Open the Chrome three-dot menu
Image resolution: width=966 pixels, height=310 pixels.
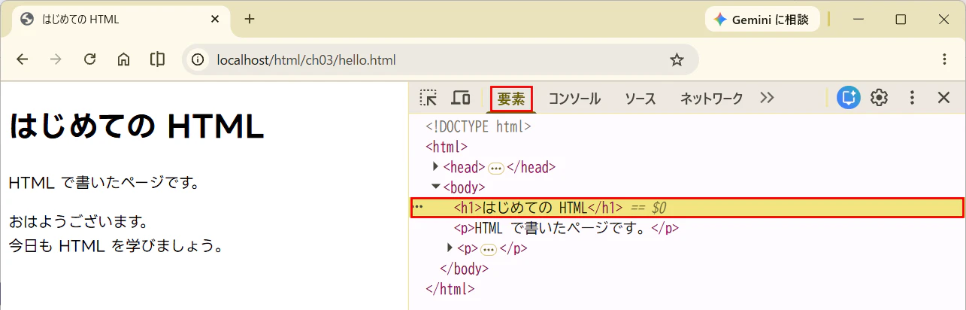(945, 59)
